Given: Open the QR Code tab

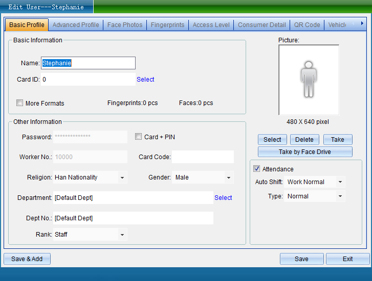Looking at the screenshot, I should click(x=307, y=25).
